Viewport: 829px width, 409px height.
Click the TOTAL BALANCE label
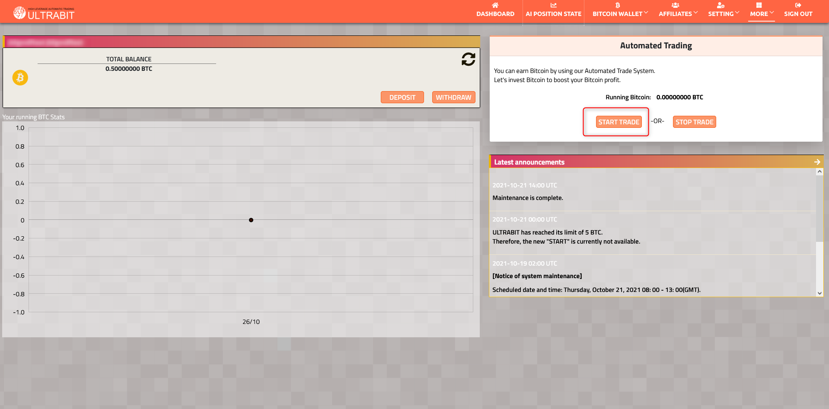point(129,59)
